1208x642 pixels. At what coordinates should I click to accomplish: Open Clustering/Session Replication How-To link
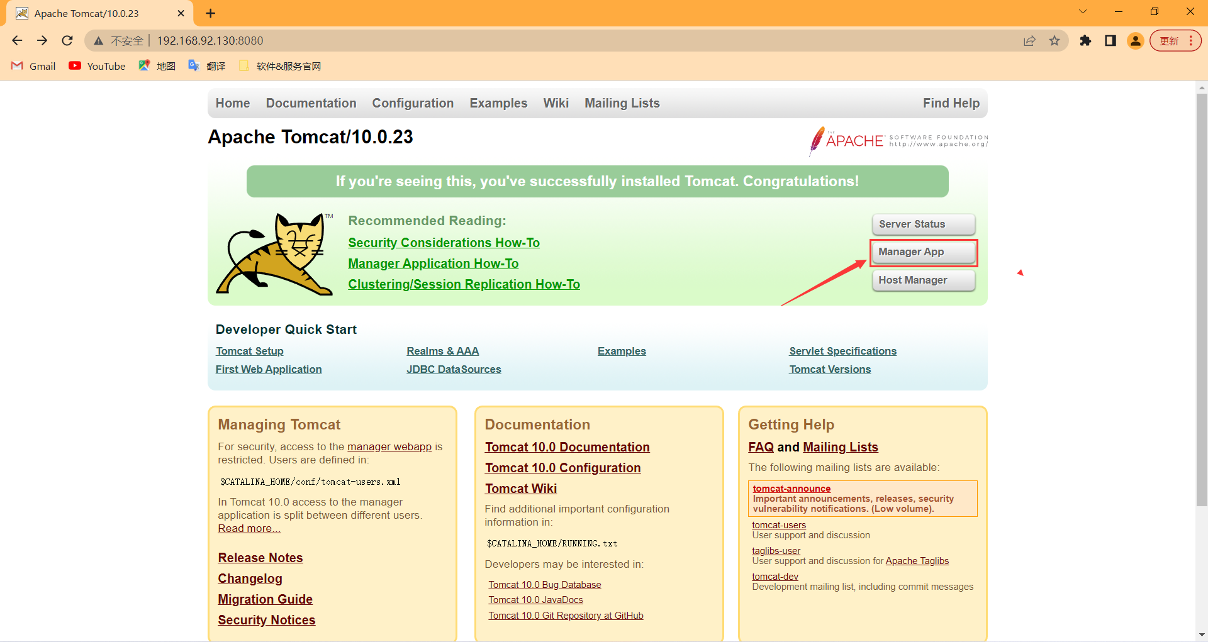(464, 284)
